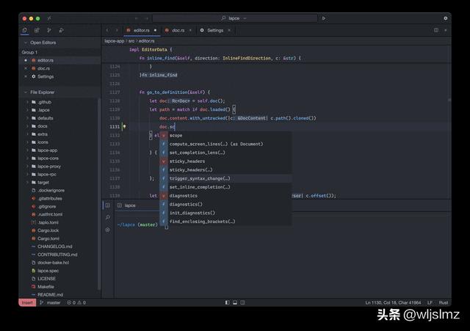470x331 pixels.
Task: Select 'scope' completion suggestion
Action: [225, 135]
